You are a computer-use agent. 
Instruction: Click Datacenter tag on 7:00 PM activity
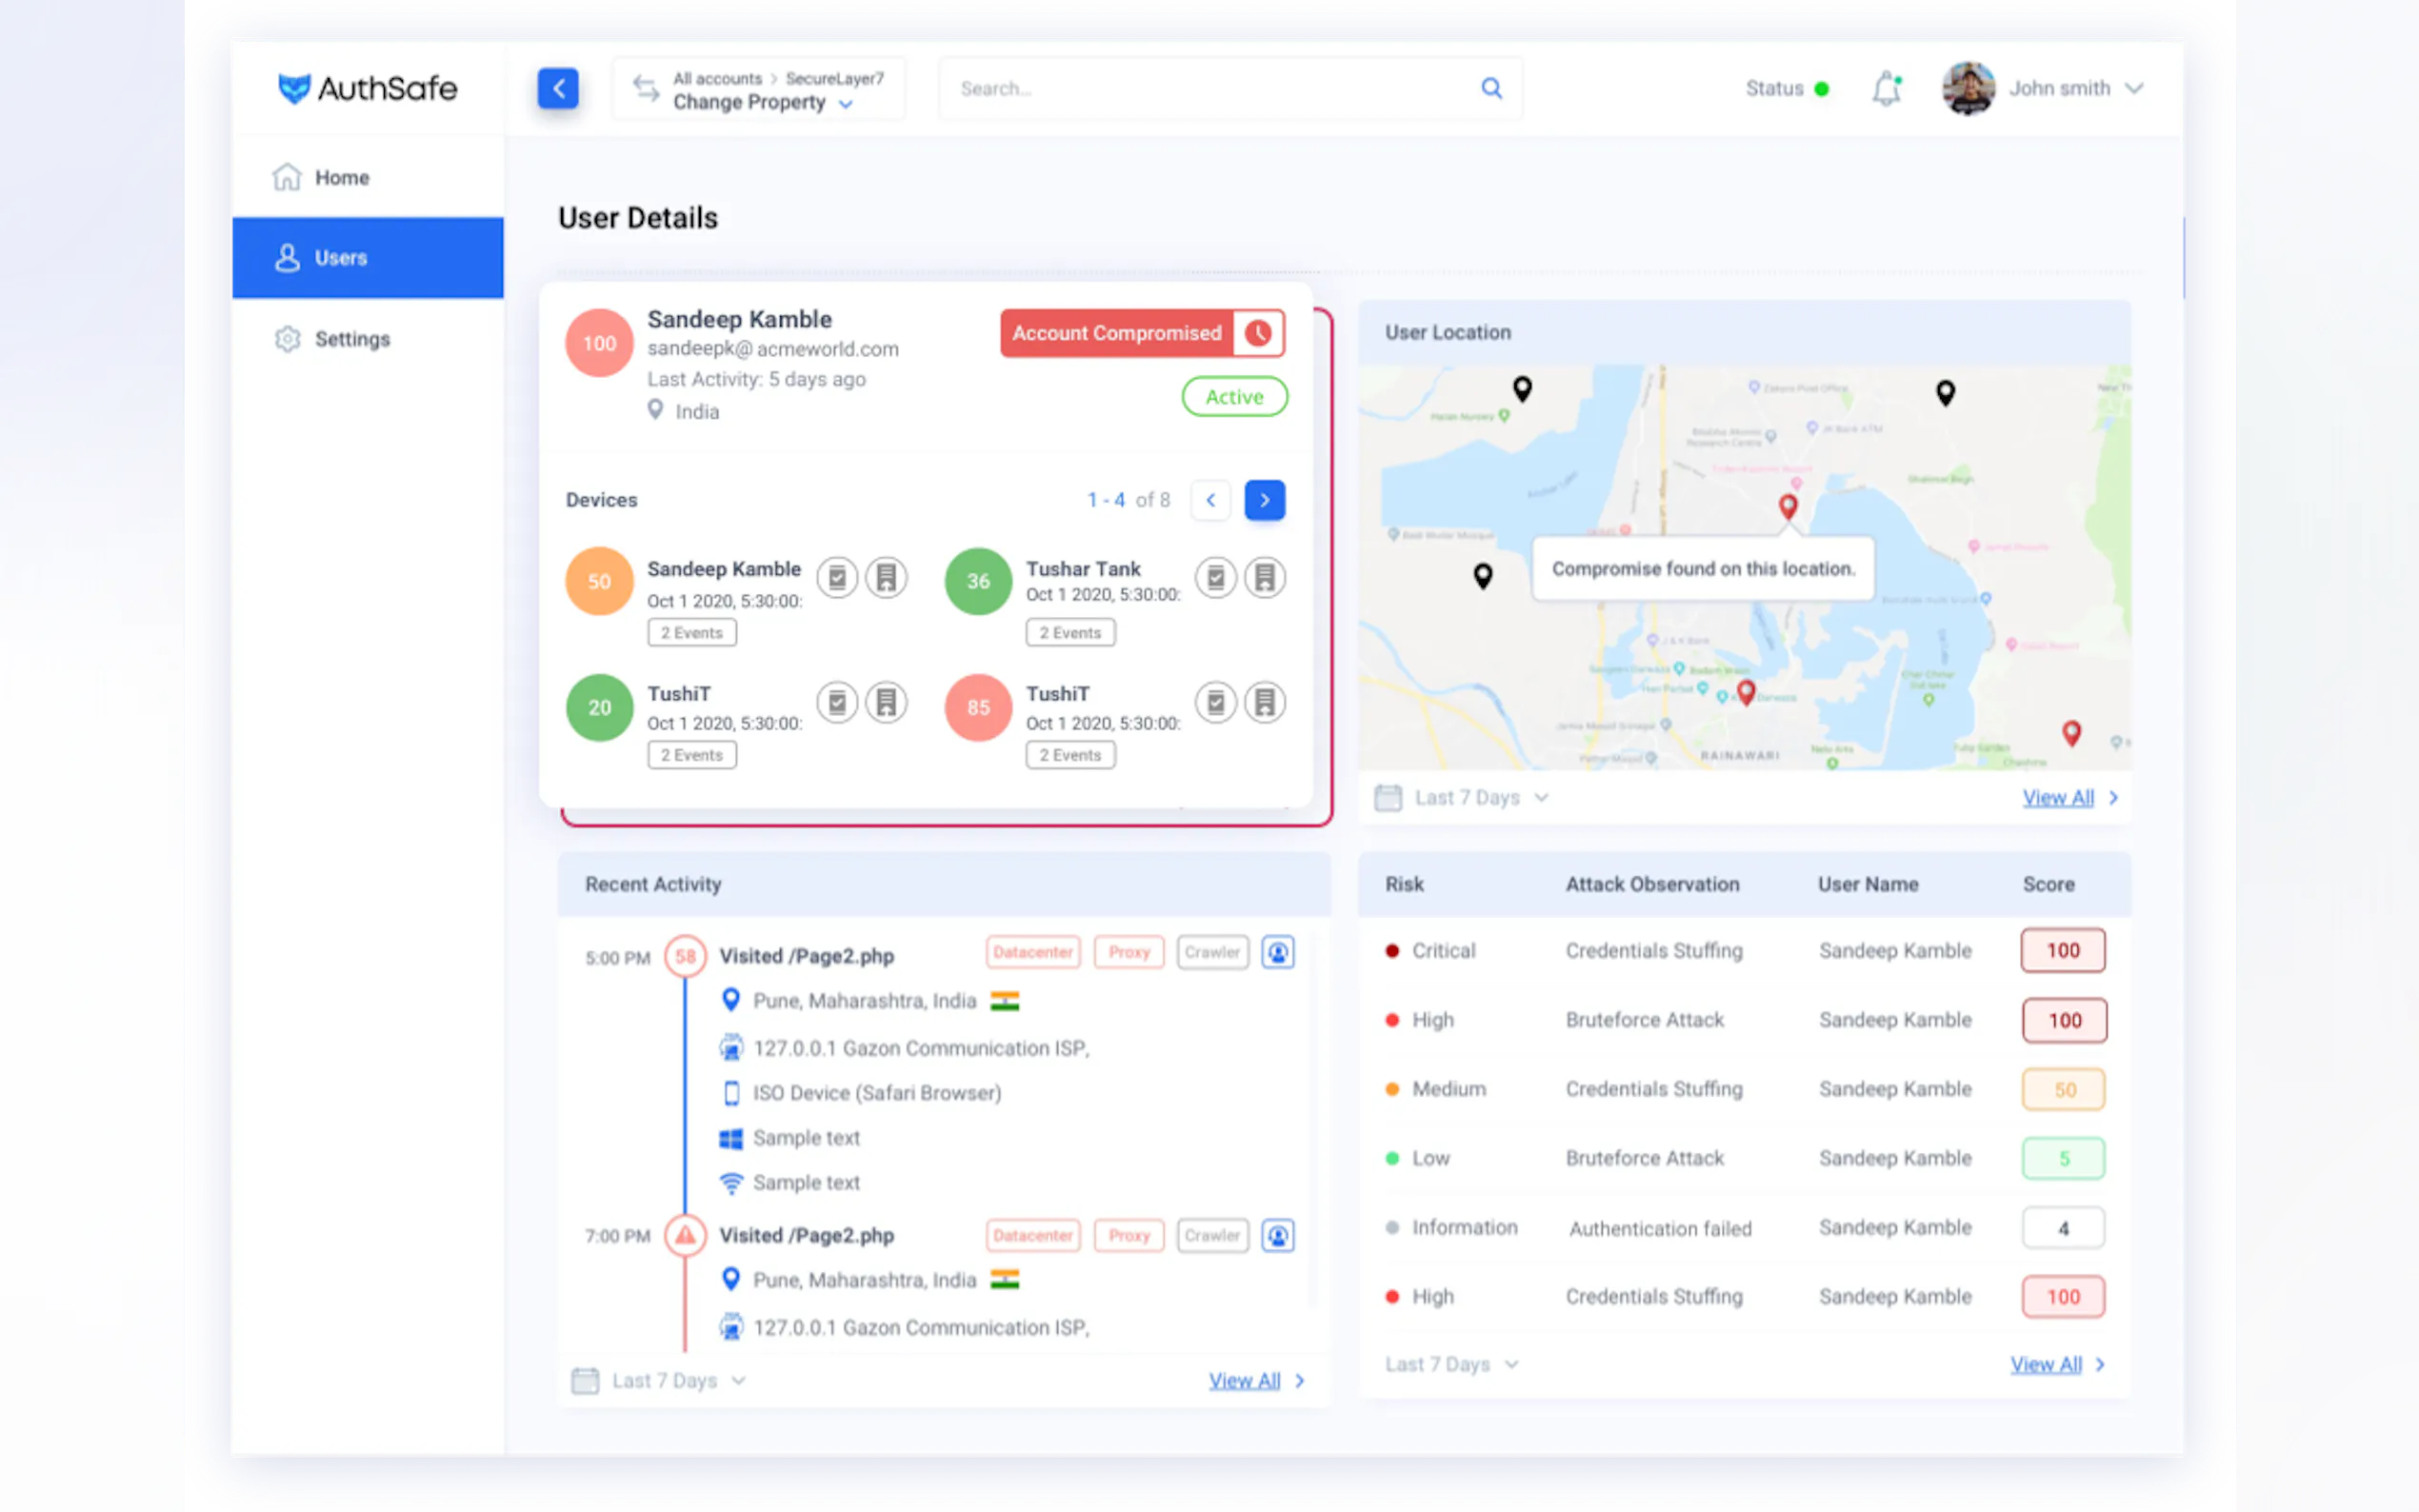[1033, 1236]
